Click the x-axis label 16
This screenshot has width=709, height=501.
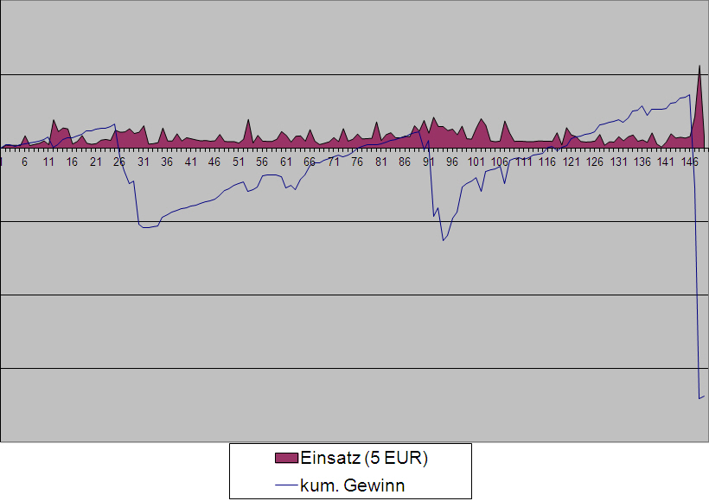click(x=72, y=162)
